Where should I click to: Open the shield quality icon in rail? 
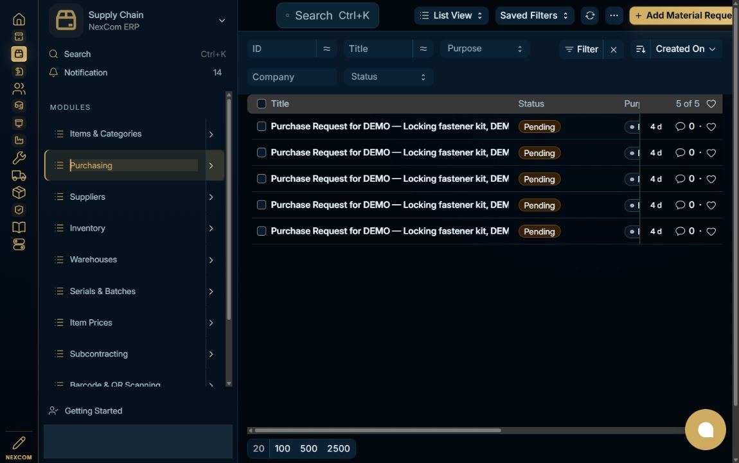[x=19, y=210]
